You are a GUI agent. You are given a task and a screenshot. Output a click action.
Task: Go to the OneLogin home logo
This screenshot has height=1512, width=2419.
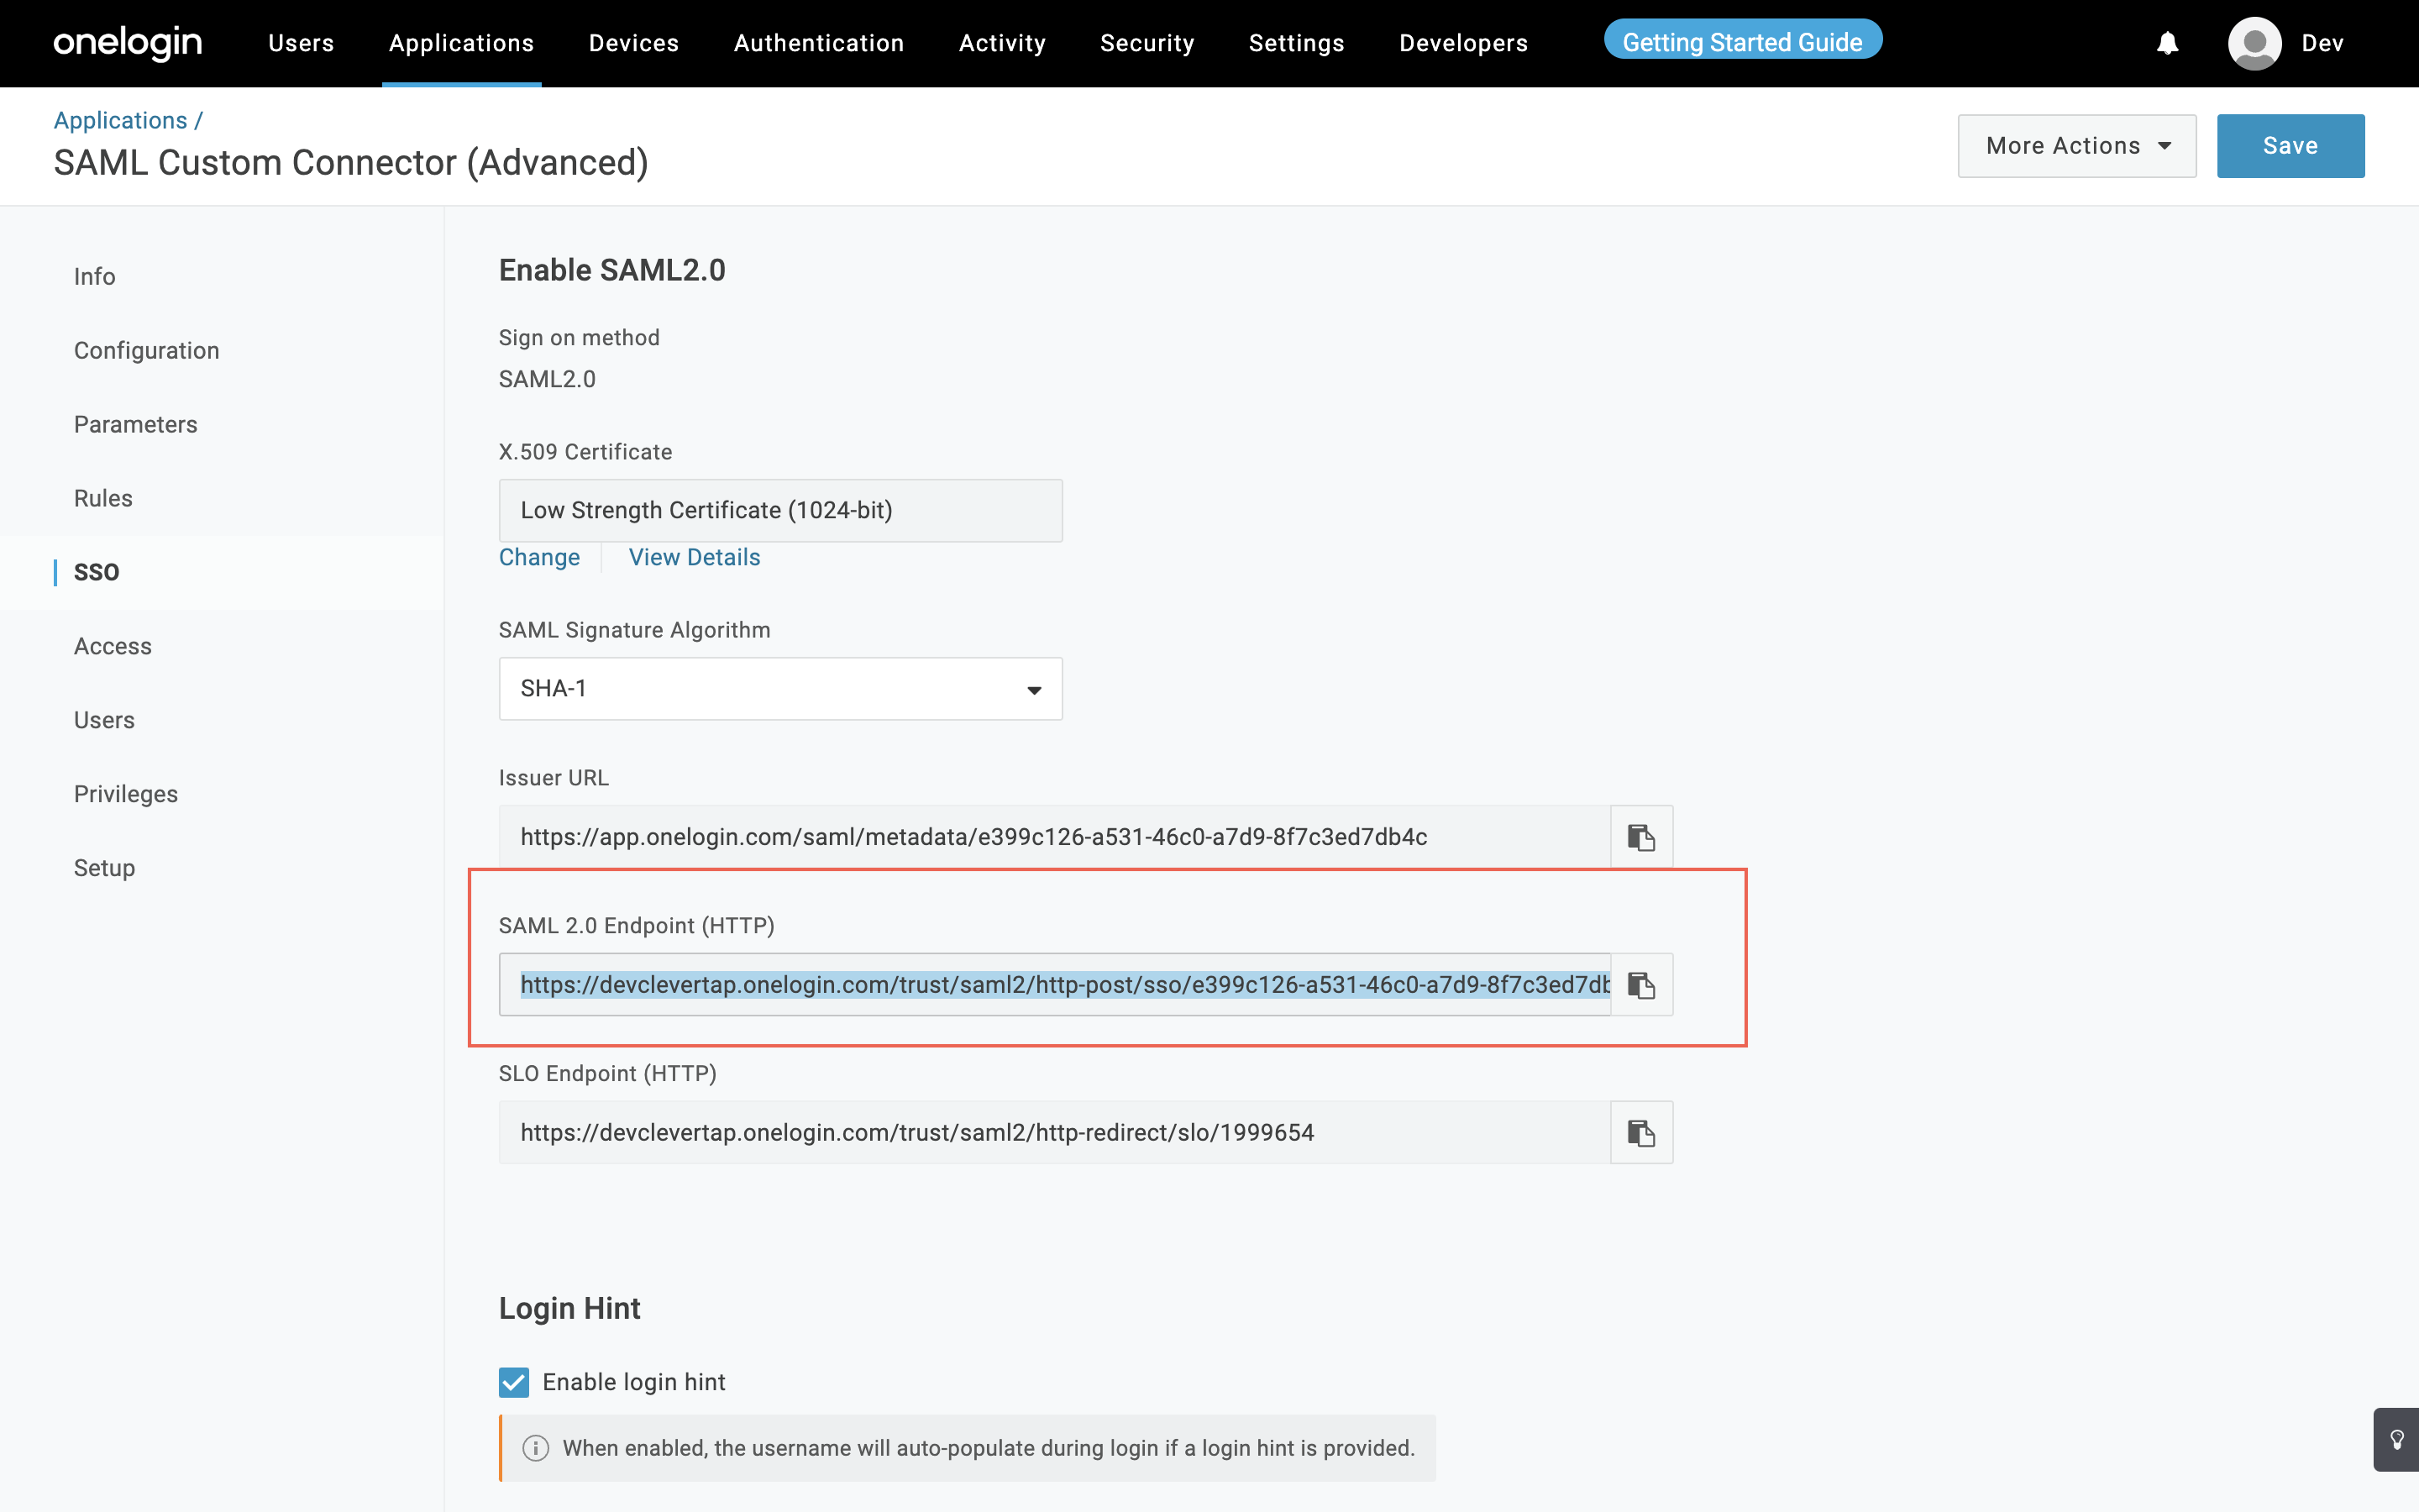point(128,43)
